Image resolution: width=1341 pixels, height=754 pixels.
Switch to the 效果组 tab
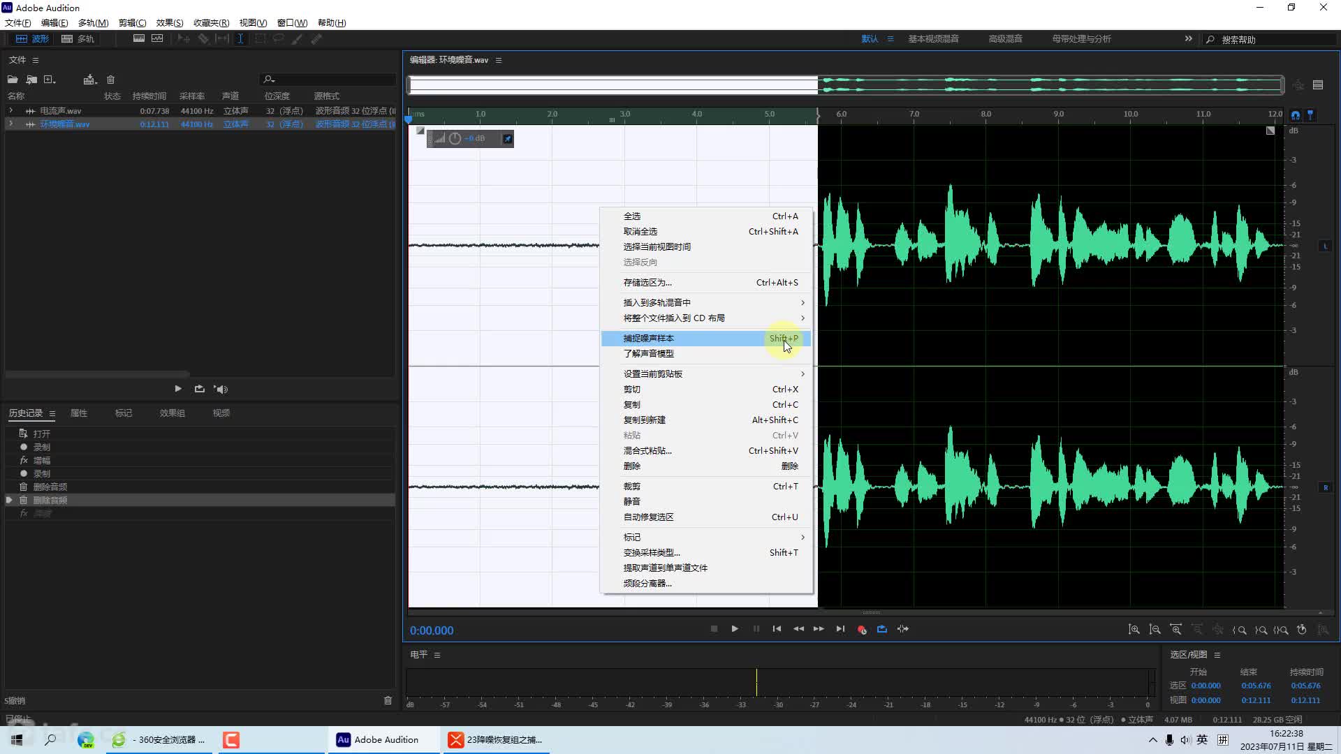click(173, 413)
